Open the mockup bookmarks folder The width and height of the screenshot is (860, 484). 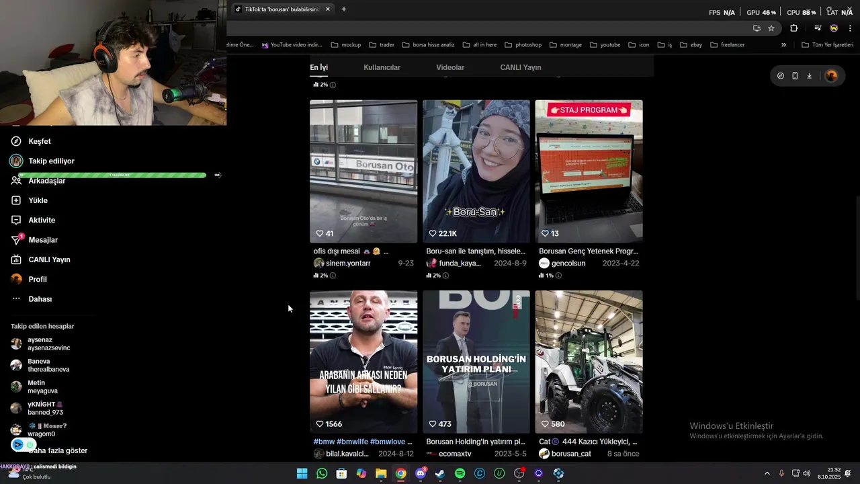(x=346, y=45)
